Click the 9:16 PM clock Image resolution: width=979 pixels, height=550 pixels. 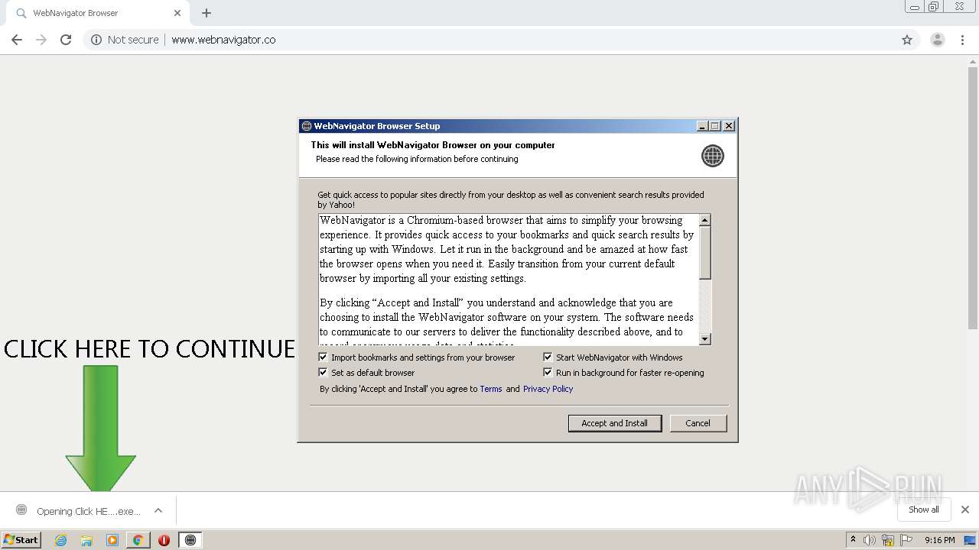[939, 540]
